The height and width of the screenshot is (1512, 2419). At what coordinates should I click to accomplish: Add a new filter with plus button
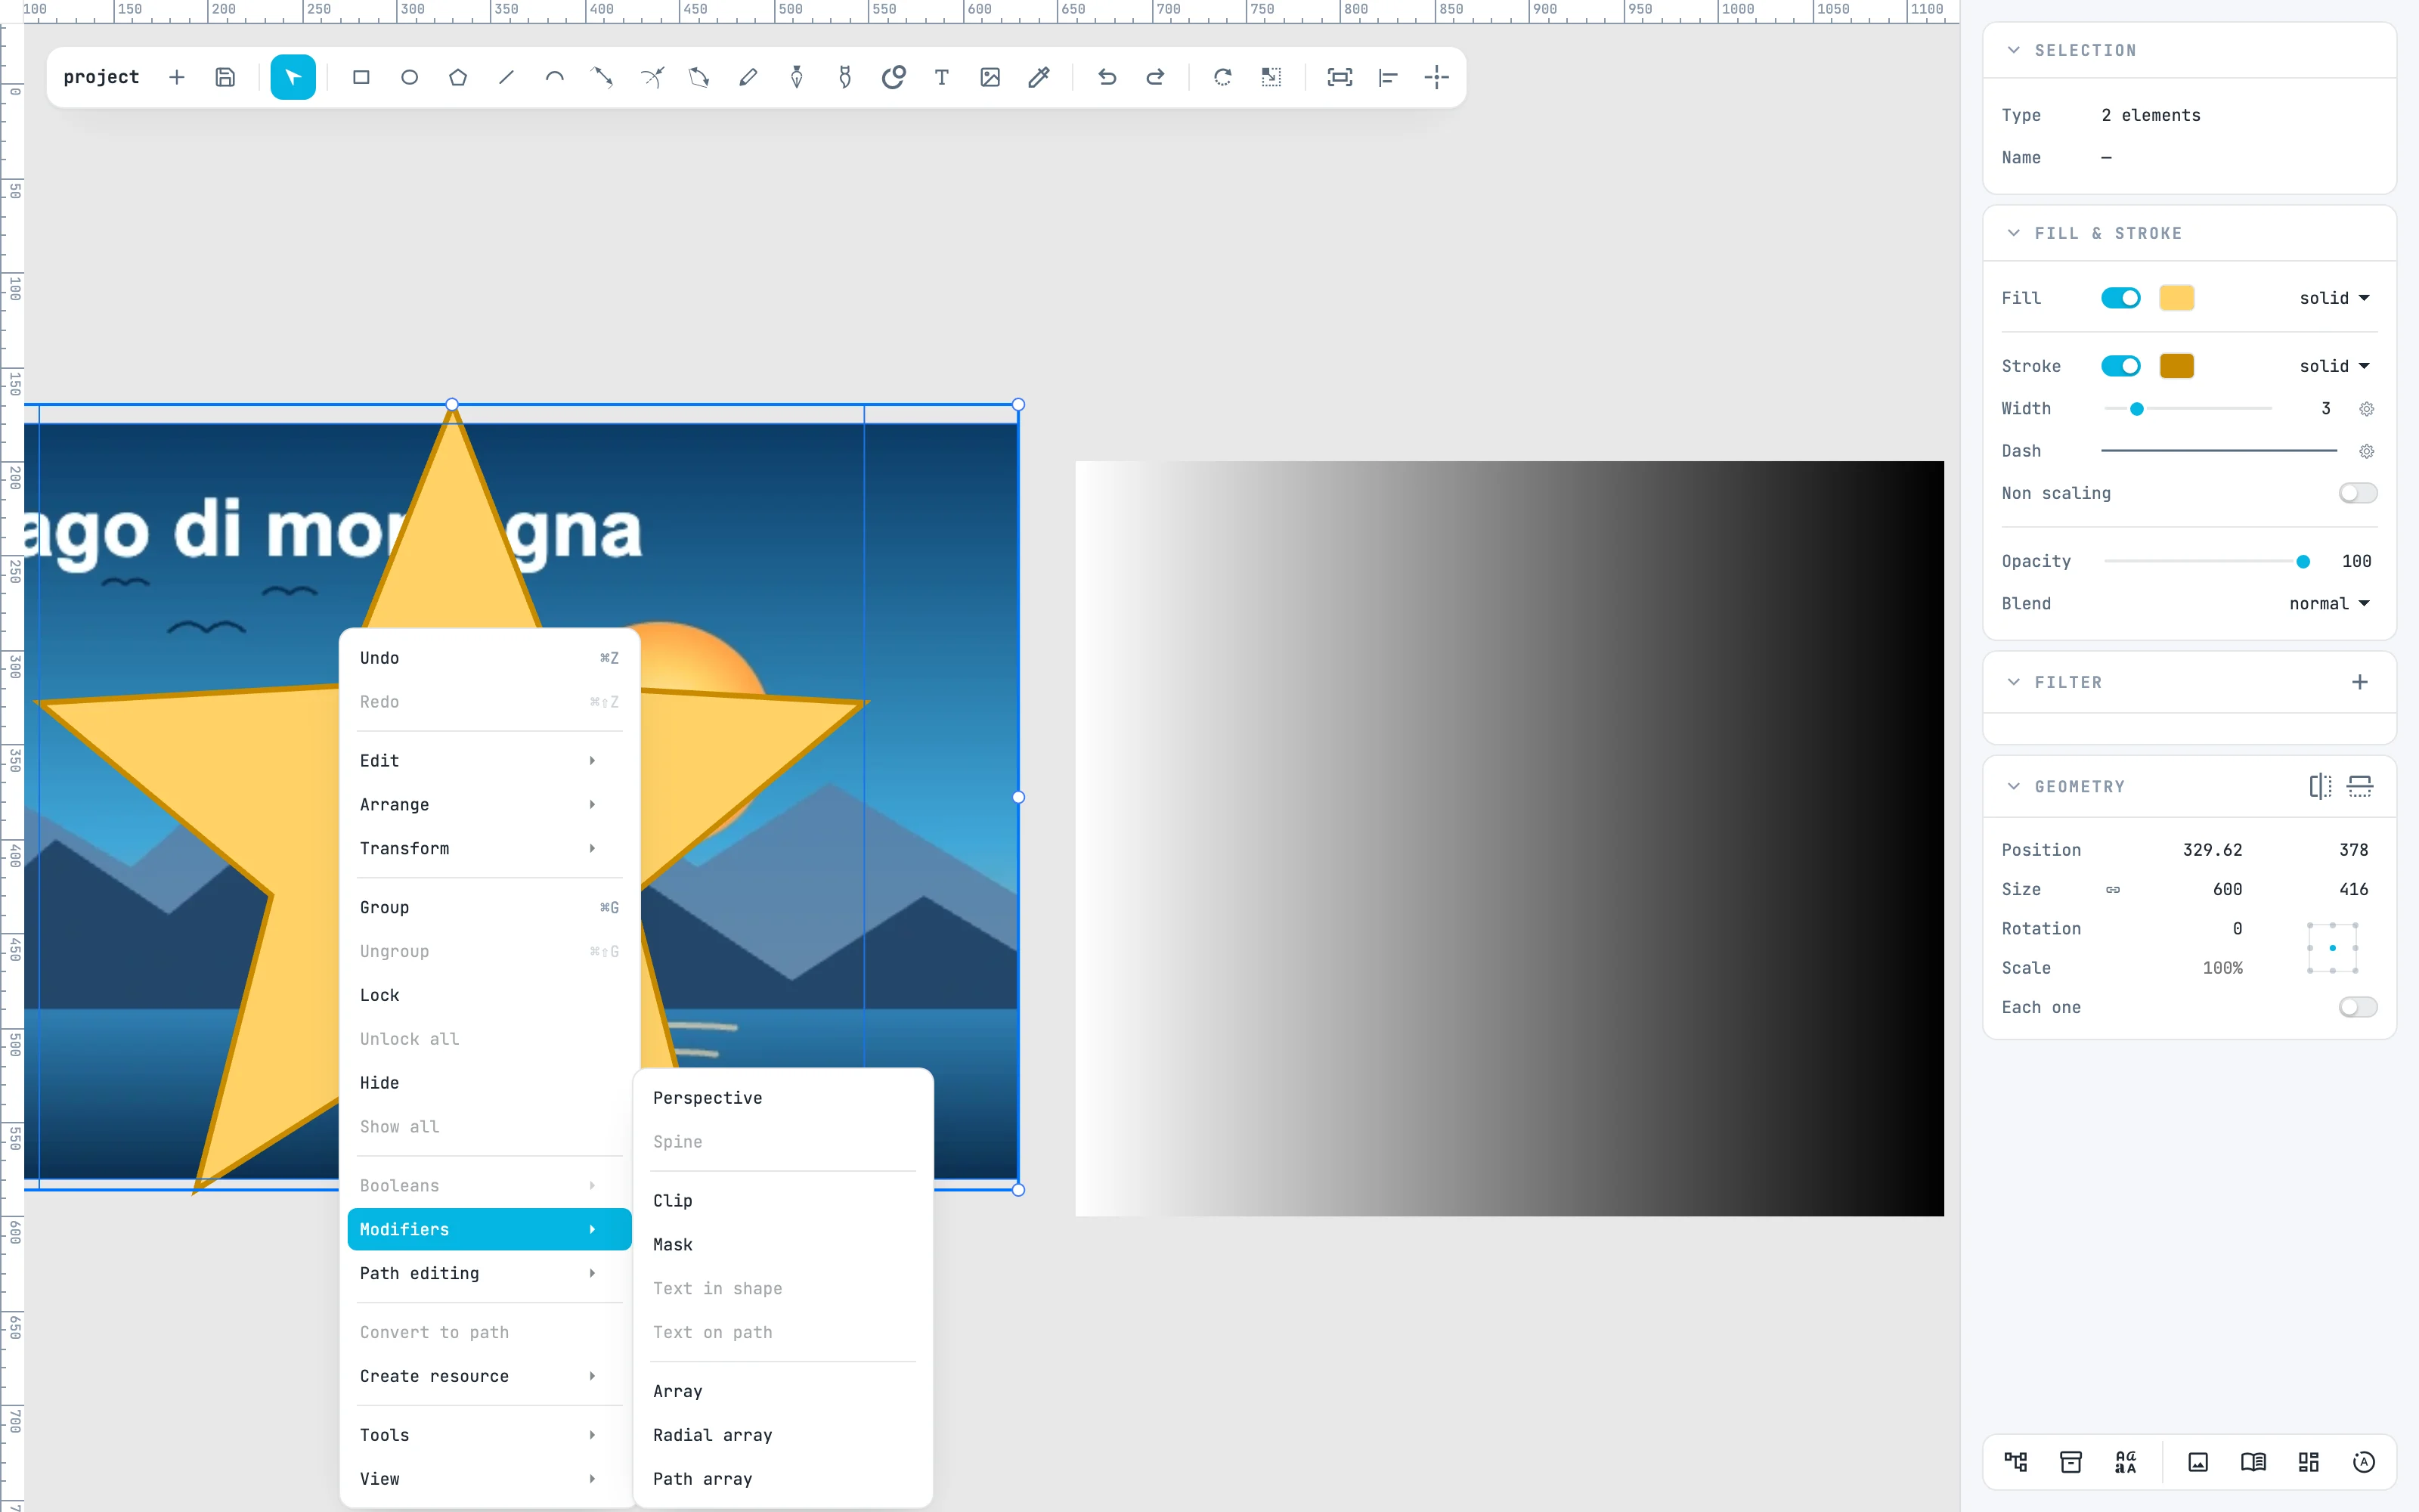2360,682
